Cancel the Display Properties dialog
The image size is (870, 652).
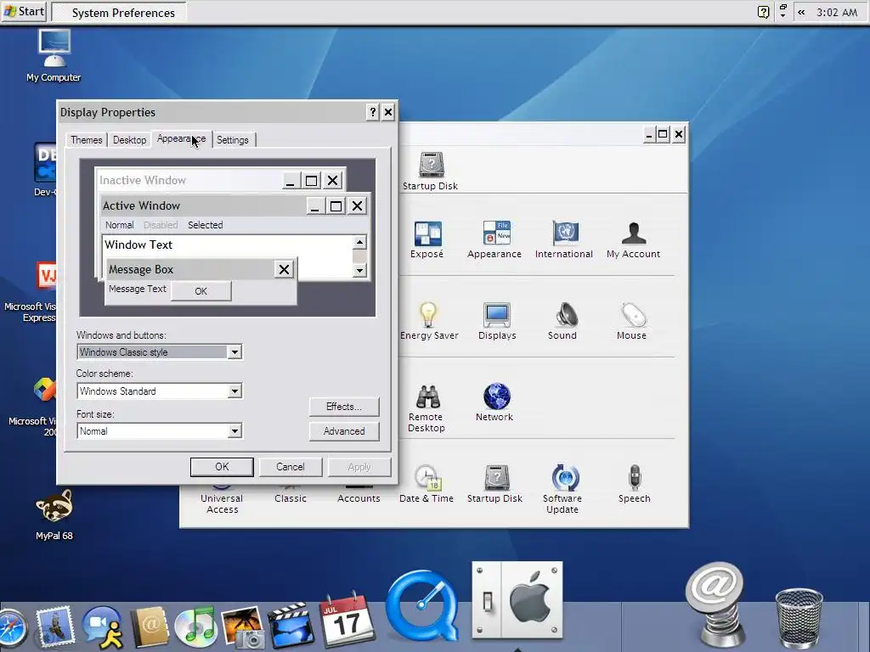(291, 467)
